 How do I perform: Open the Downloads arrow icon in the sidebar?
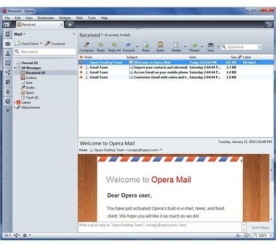(7, 92)
